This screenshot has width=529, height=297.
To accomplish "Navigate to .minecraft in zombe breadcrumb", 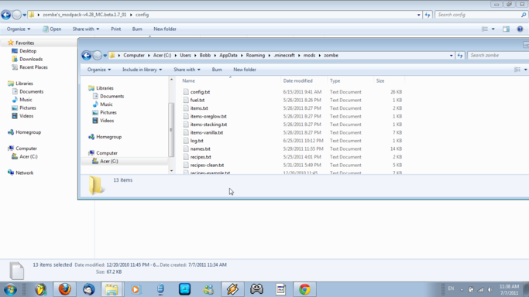I will [x=284, y=55].
